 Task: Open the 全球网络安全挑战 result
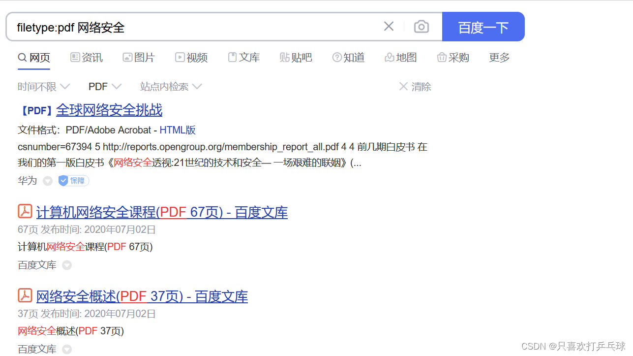tap(109, 110)
